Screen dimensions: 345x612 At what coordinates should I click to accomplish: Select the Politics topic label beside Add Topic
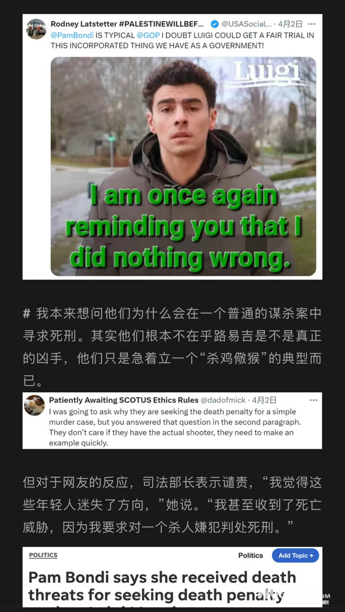[250, 555]
